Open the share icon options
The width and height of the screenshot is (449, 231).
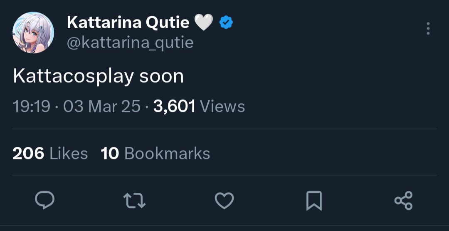point(403,201)
